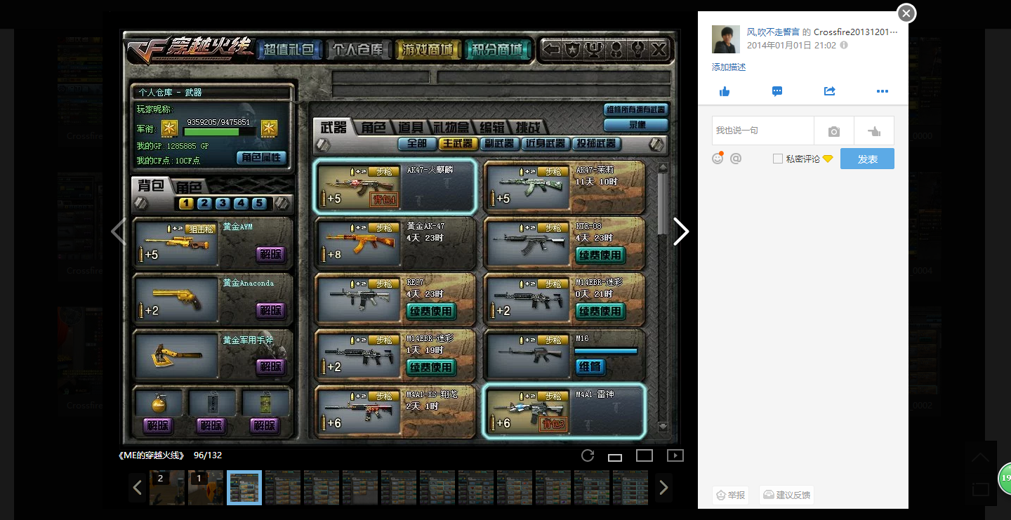This screenshot has width=1011, height=520.
Task: Open the emoji smiley picker
Action: tap(718, 159)
